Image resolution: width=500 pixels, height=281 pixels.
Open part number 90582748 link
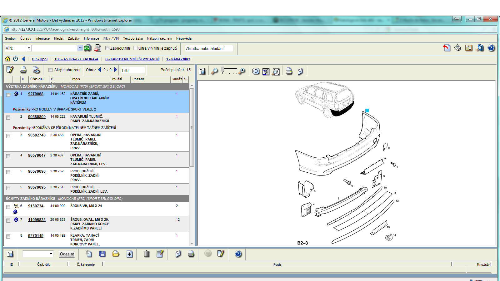pos(37,135)
